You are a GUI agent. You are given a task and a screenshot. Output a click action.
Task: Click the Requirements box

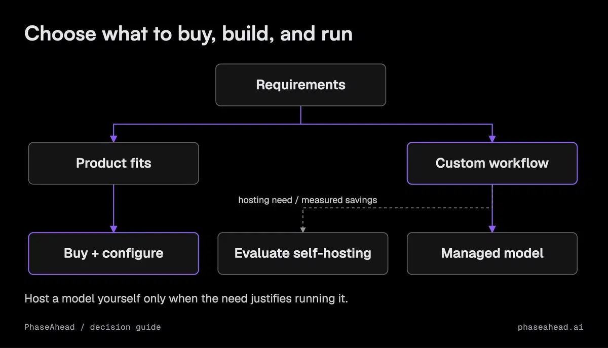pyautogui.click(x=301, y=85)
